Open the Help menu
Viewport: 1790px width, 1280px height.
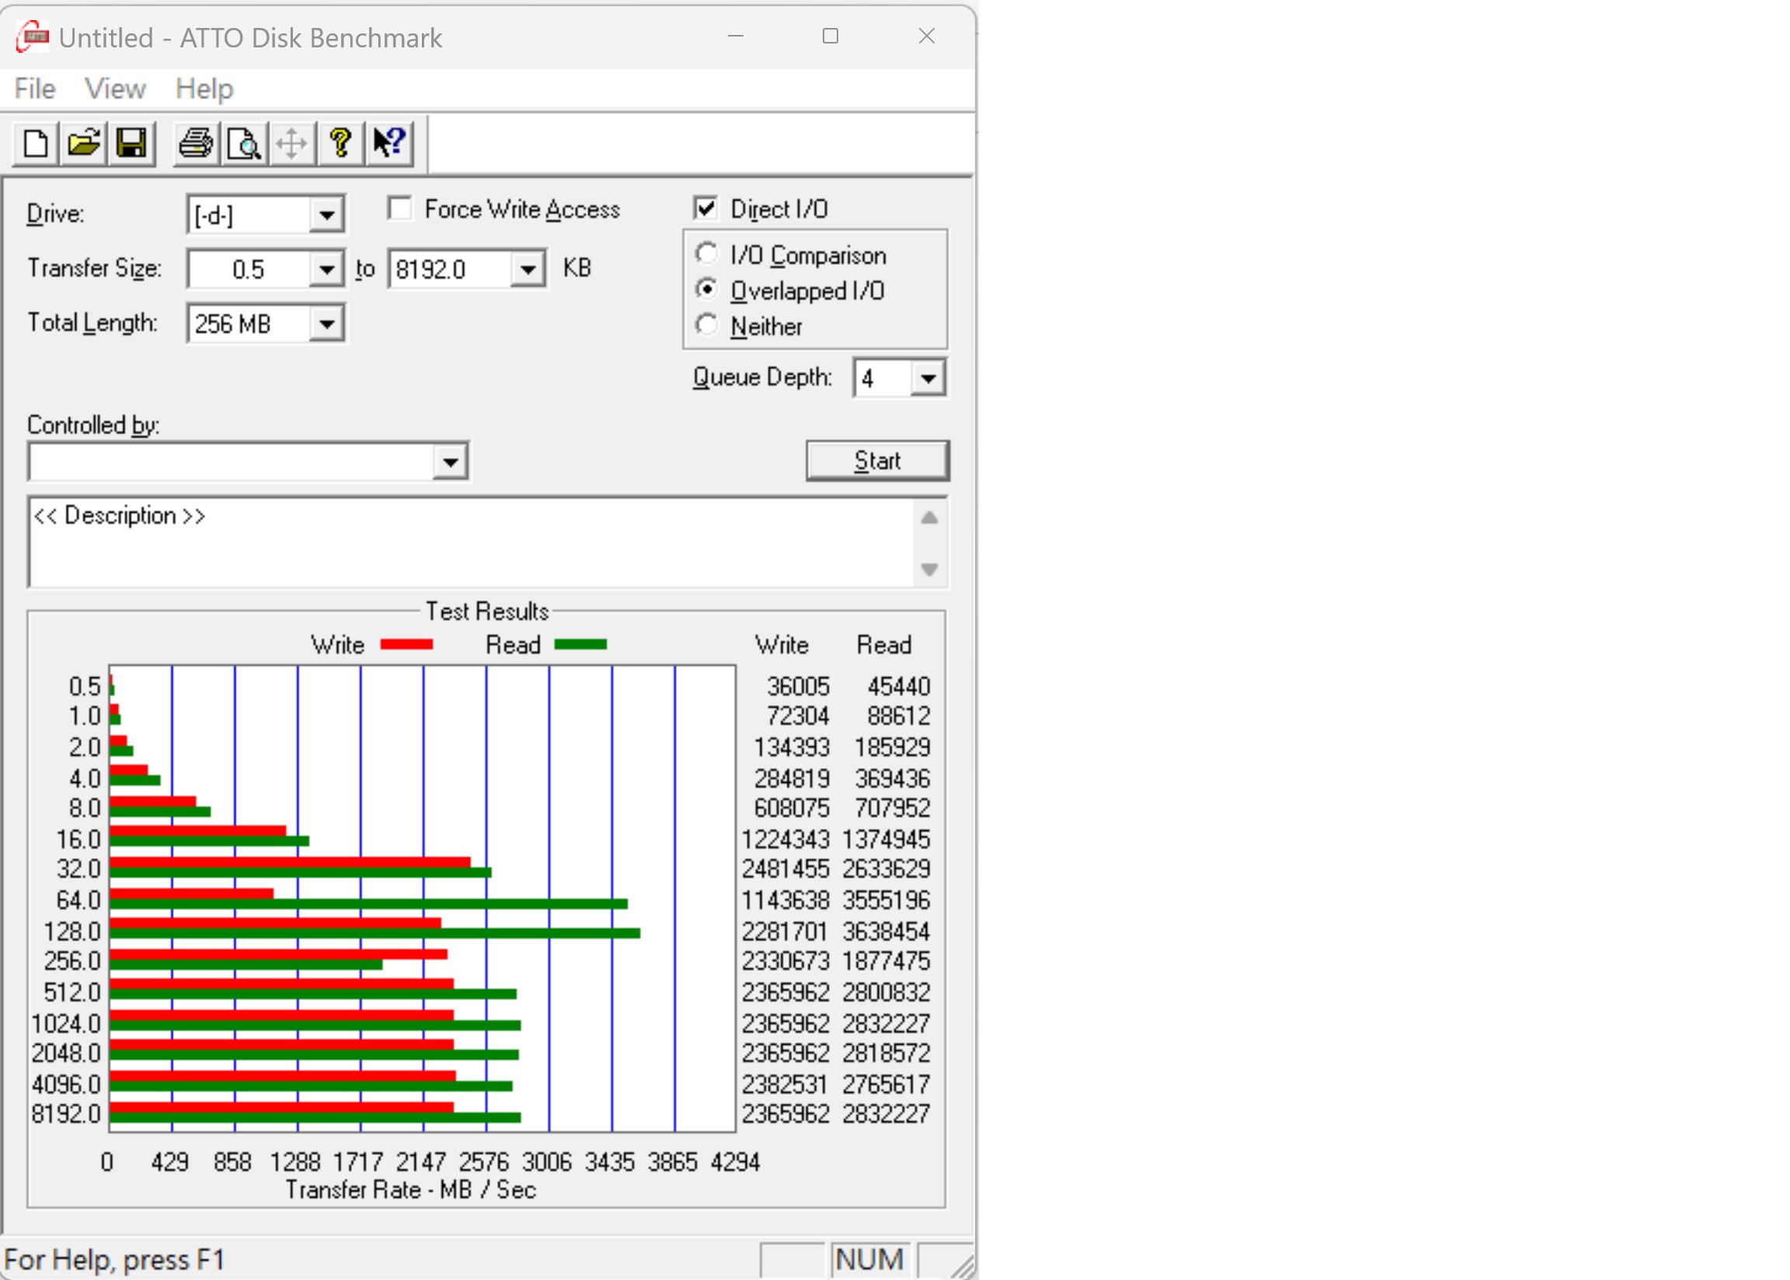[x=204, y=89]
